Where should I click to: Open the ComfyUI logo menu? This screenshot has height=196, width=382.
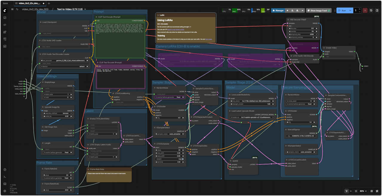[5, 10]
